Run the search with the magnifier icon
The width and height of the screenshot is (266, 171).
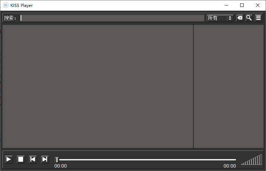click(249, 18)
